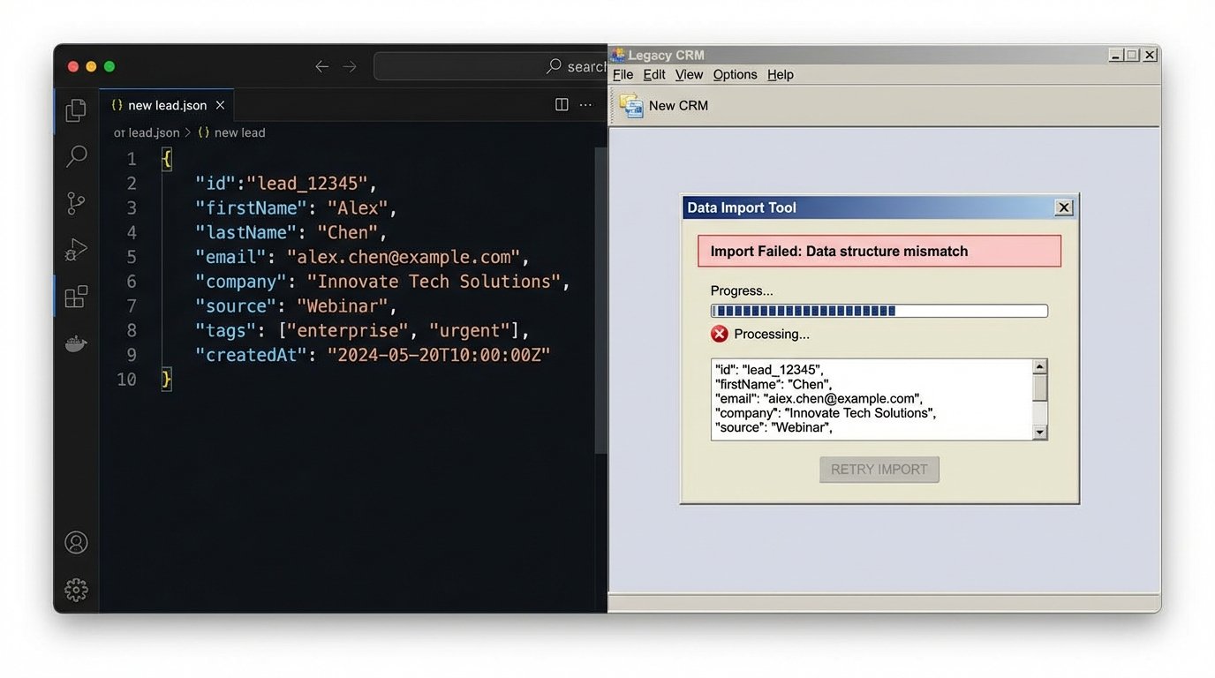1215x678 pixels.
Task: Click the import progress bar
Action: pos(879,311)
